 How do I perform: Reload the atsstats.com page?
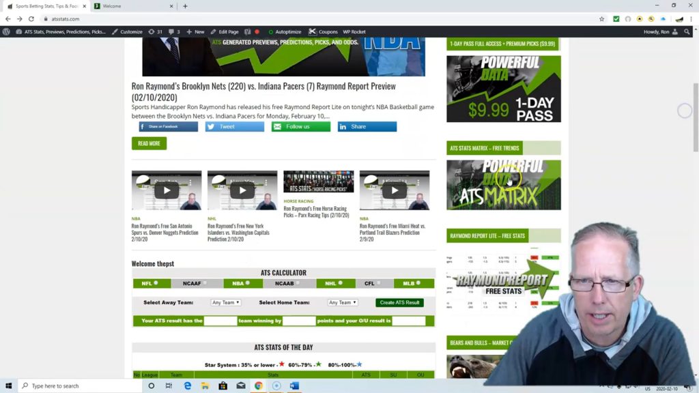(31, 18)
